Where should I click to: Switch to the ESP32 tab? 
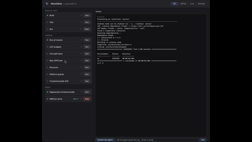point(183,4)
